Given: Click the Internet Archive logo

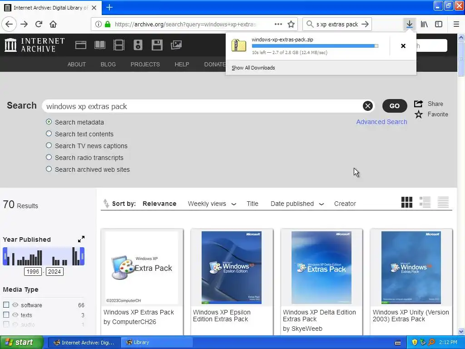Looking at the screenshot, I should tap(35, 45).
